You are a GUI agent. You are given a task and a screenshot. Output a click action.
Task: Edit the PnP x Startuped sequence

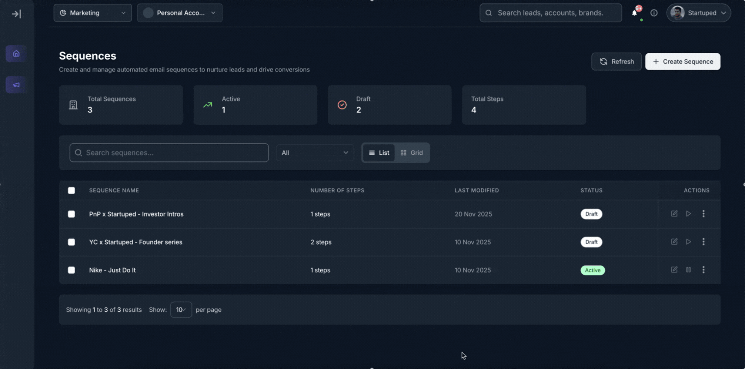pos(674,214)
